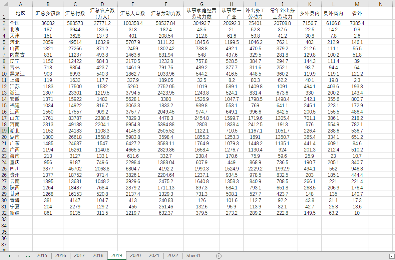Select column D header

click(102, 4)
